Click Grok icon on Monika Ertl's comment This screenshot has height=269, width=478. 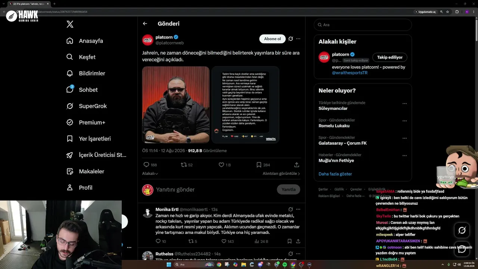point(291,209)
